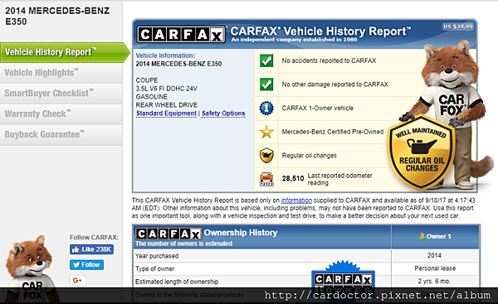Click 'CARFAX 1-Owner vehicle' text
This screenshot has height=304, width=498.
click(317, 108)
